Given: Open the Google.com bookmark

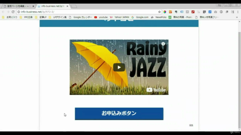Looking at the screenshot, I should pyautogui.click(x=140, y=17).
